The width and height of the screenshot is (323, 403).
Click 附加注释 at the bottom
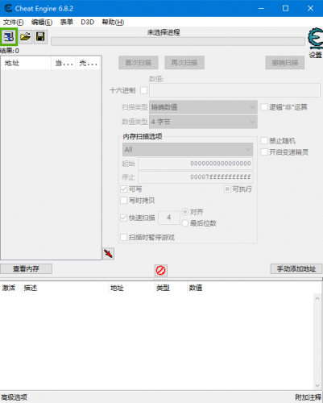[308, 397]
